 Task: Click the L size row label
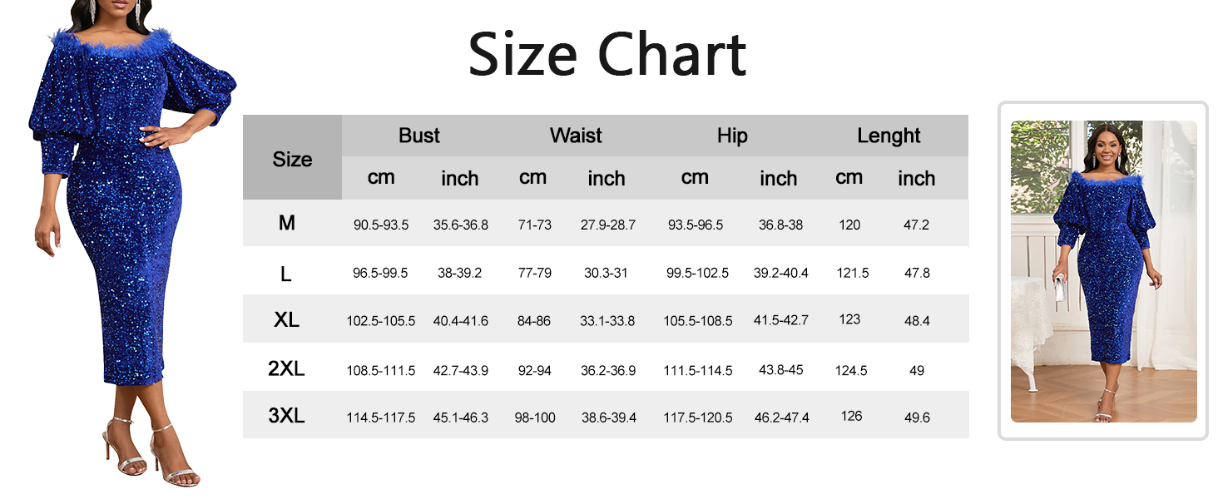tap(286, 273)
